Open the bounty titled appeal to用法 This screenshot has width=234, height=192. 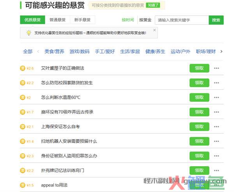click(x=54, y=185)
